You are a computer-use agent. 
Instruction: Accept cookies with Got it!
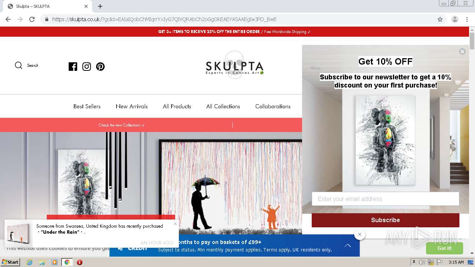pos(444,248)
